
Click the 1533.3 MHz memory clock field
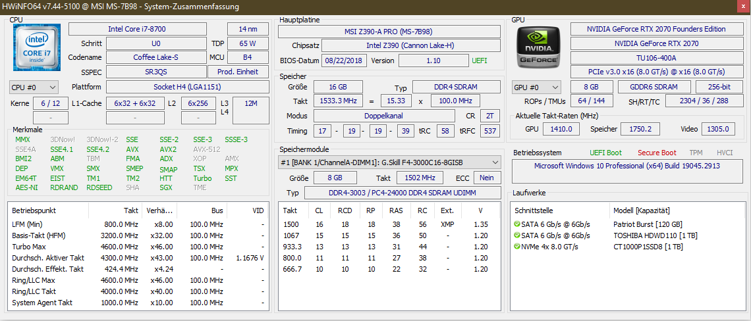338,101
